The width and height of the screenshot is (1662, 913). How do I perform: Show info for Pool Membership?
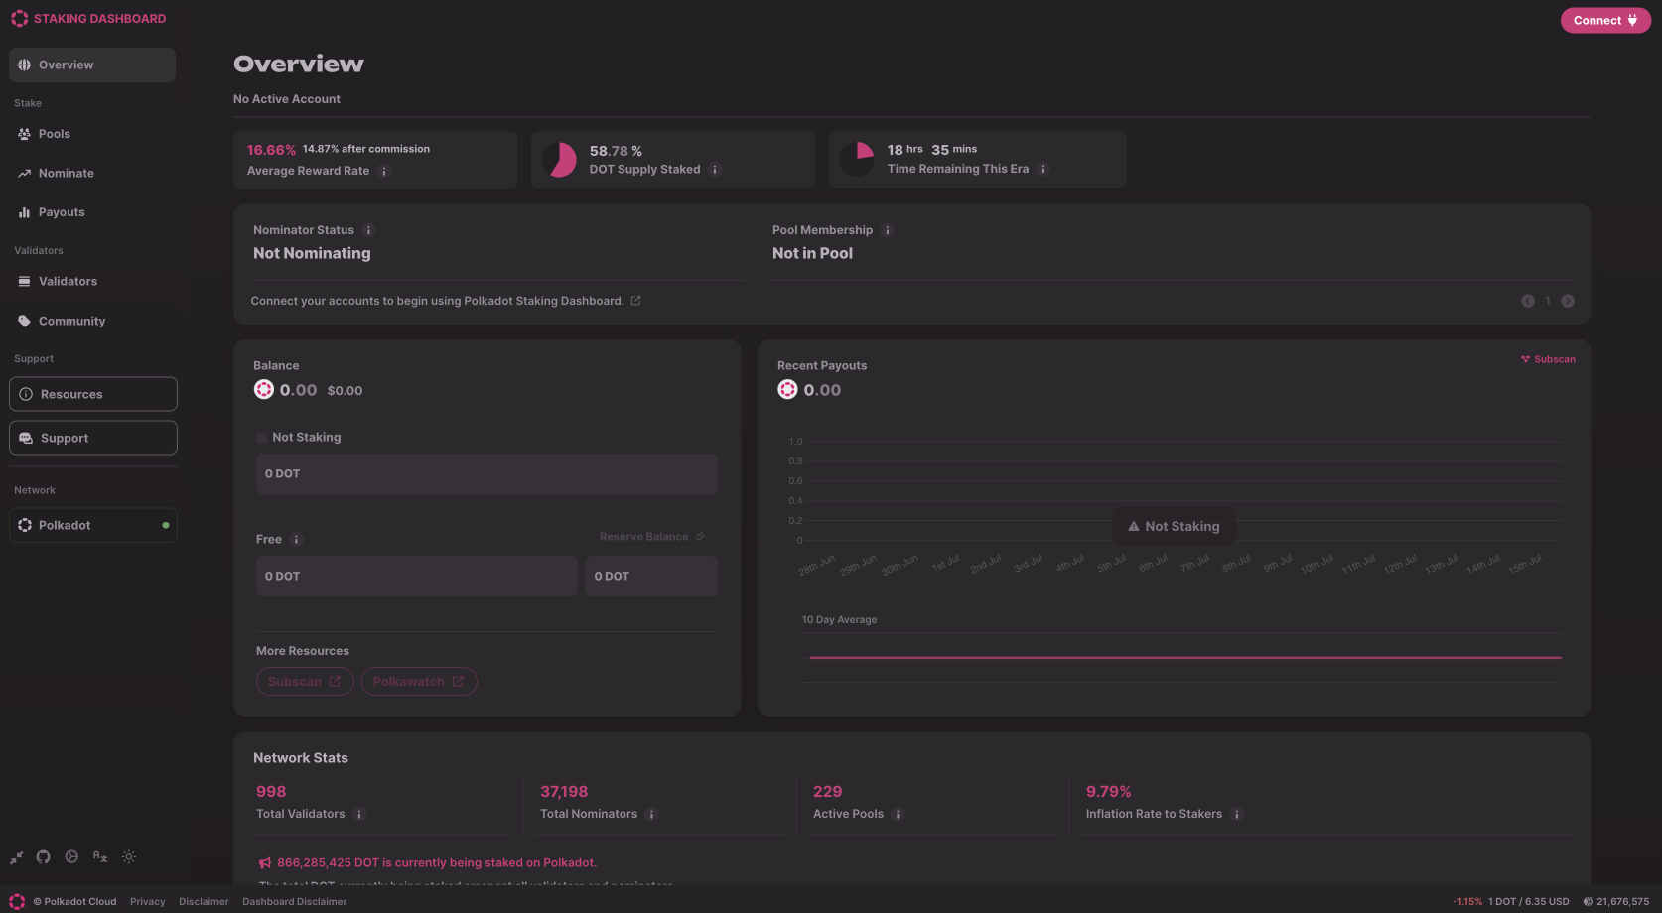click(888, 230)
